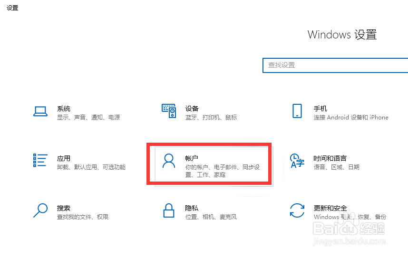This screenshot has width=408, height=255.
Task: Click the Update and Security arrows icon
Action: pos(297,210)
